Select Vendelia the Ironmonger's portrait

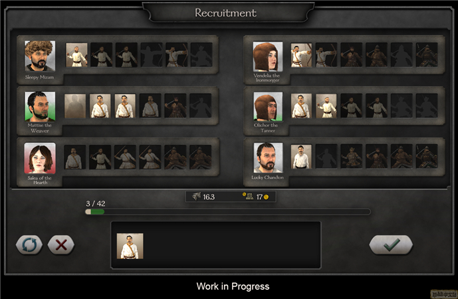click(x=268, y=56)
